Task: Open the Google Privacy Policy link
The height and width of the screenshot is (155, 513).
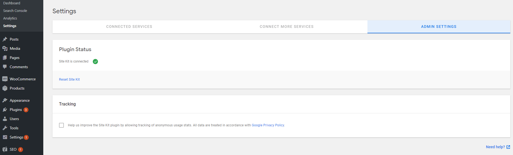Action: (x=268, y=125)
